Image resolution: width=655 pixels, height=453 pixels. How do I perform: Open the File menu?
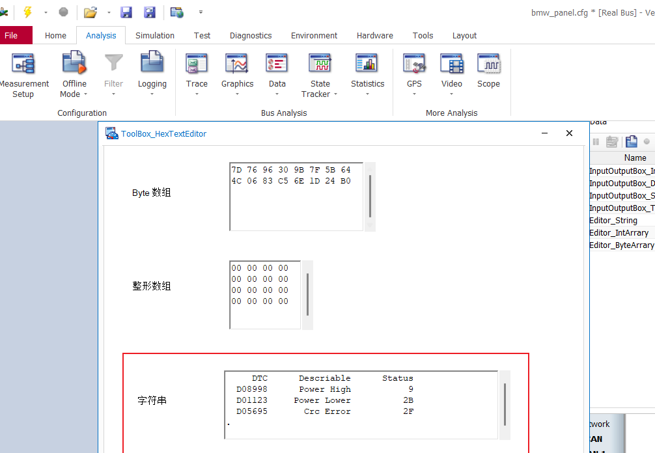tap(12, 35)
